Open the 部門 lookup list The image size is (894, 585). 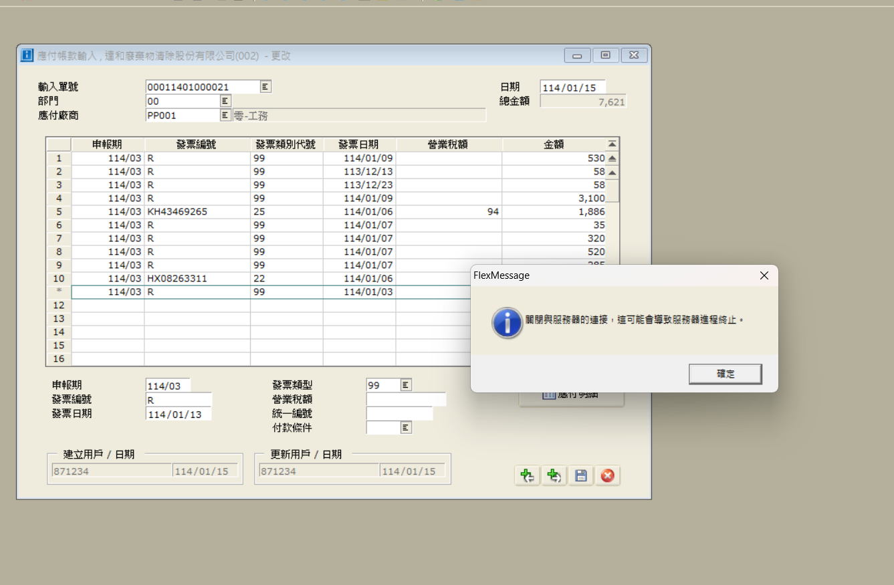[x=225, y=101]
